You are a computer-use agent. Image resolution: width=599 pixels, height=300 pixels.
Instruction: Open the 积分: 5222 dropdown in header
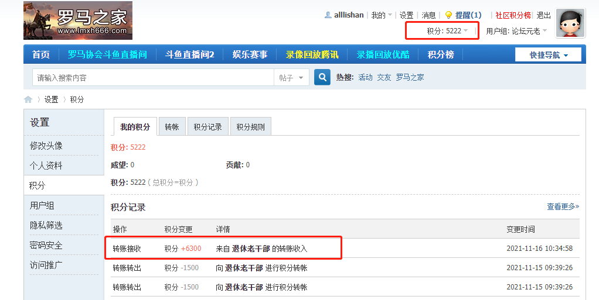447,30
